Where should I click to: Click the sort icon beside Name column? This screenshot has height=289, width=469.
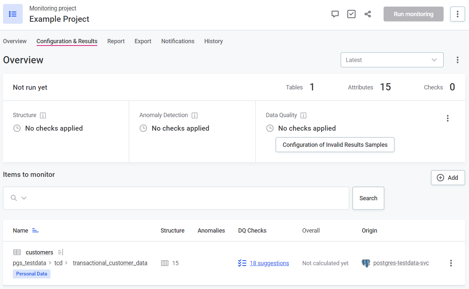(35, 231)
